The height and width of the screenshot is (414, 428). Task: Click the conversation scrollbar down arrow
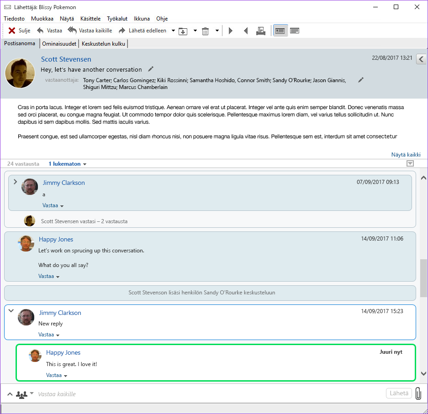click(423, 374)
